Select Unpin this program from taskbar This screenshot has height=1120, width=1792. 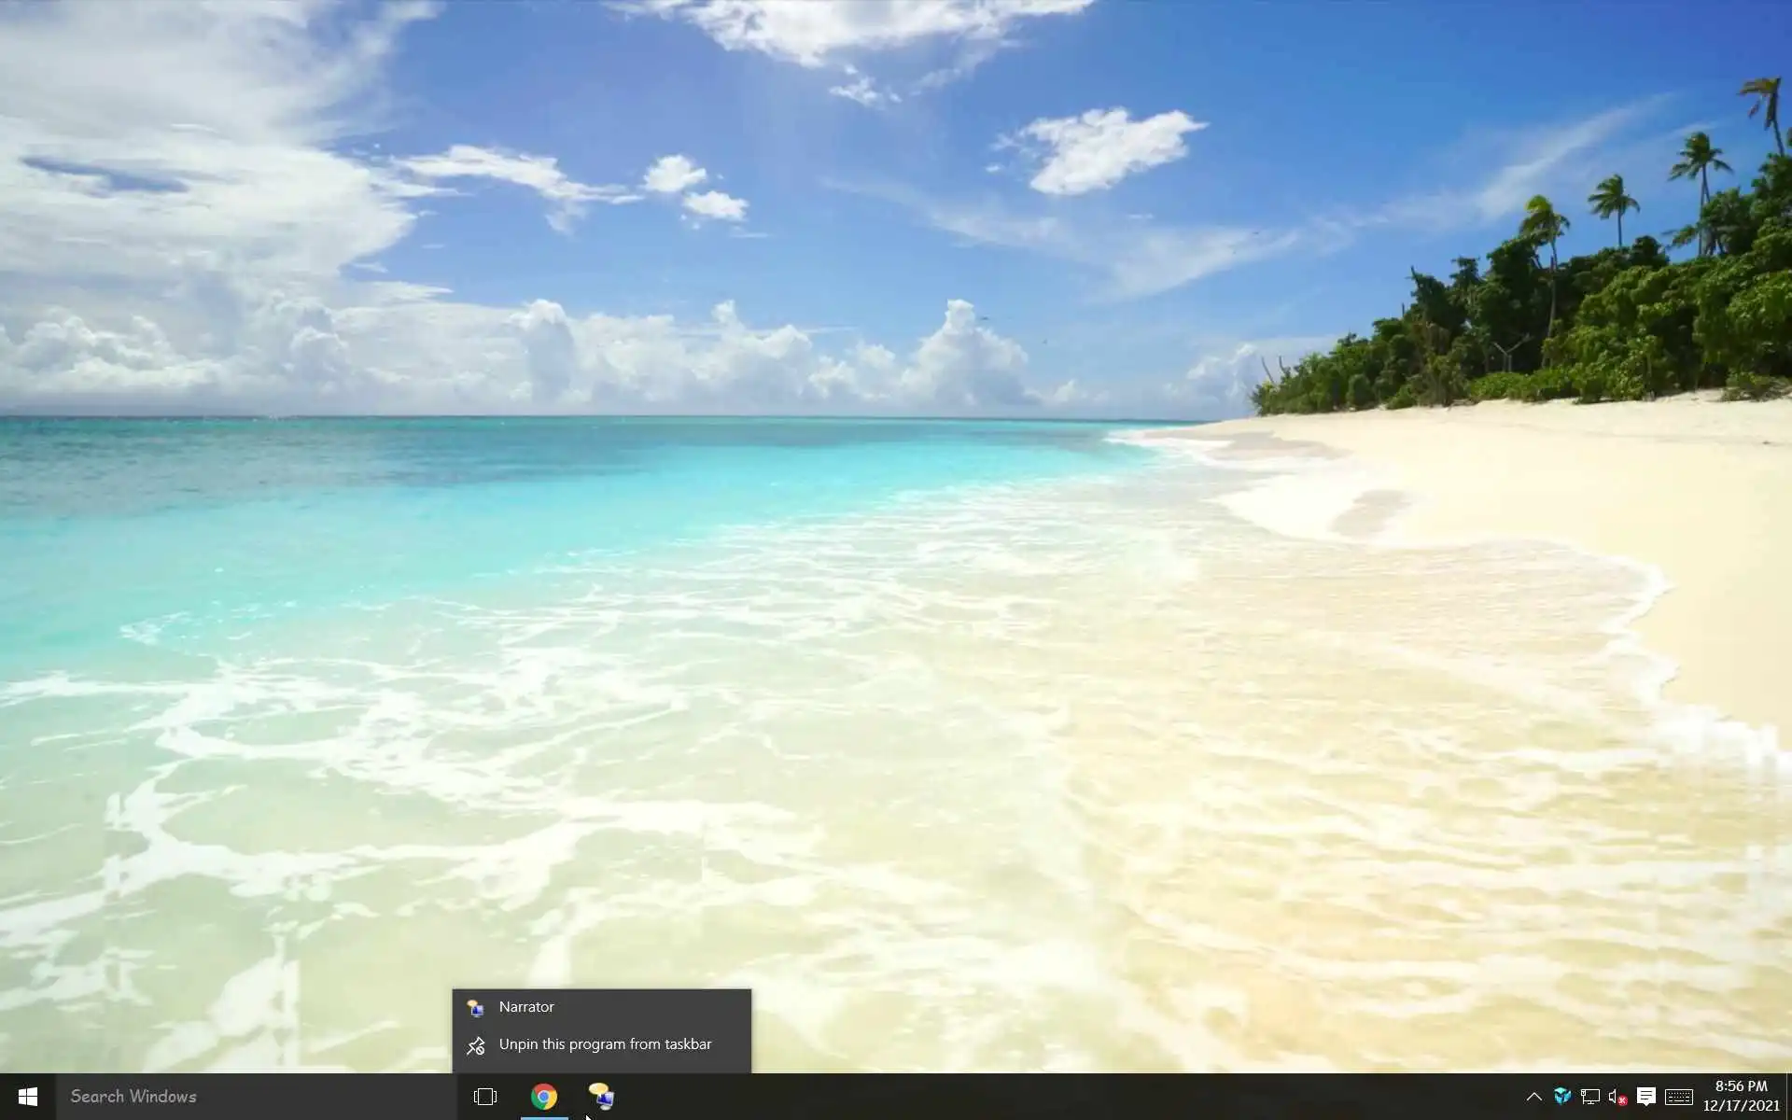(x=605, y=1044)
